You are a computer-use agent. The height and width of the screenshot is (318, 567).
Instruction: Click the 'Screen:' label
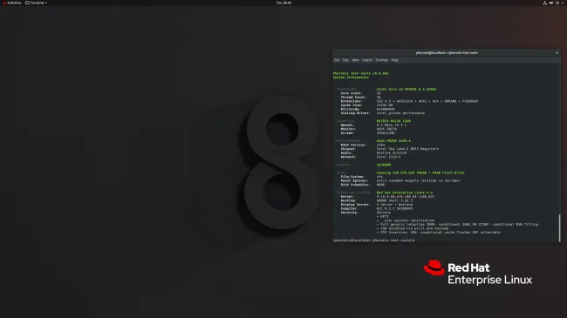click(x=347, y=133)
